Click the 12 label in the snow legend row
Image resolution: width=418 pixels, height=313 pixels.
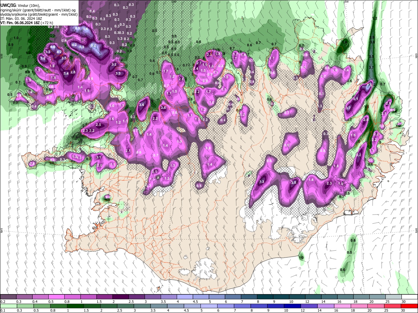[x=307, y=302]
